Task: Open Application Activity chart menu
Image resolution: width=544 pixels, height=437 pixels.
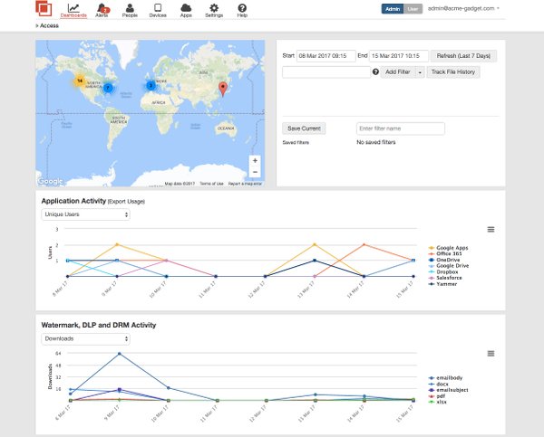Action: (491, 229)
